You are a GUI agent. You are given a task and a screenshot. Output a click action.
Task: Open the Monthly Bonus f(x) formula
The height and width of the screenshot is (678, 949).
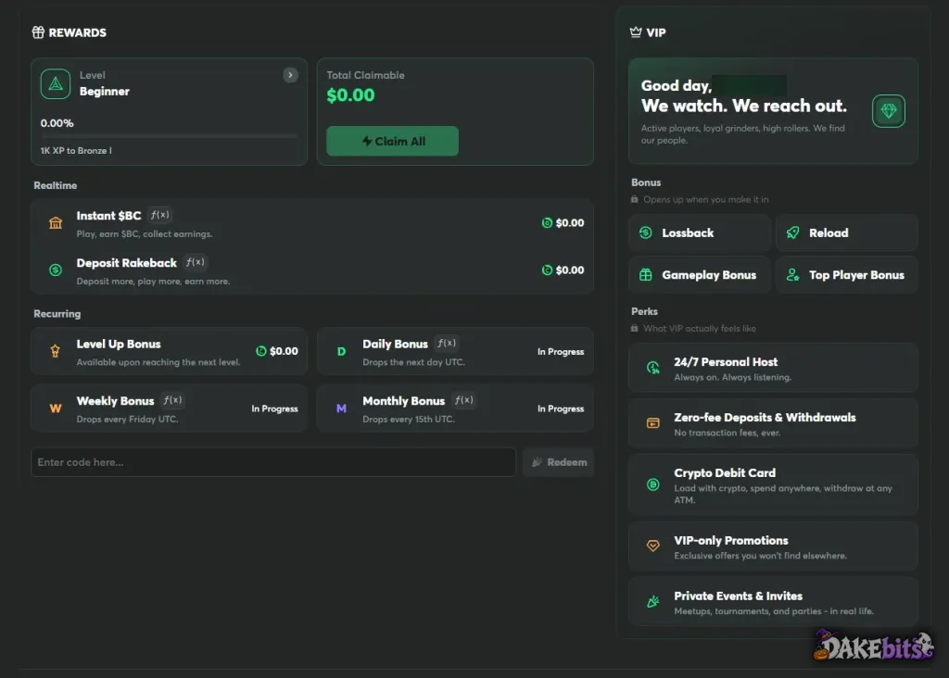(x=464, y=400)
